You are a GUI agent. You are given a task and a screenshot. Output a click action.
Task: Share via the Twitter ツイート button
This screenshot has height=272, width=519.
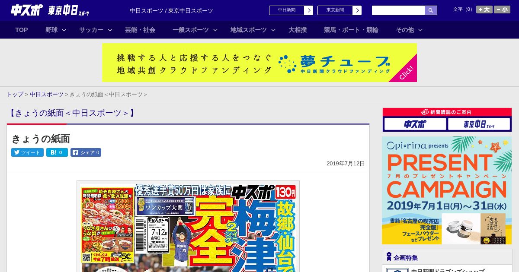[x=27, y=152]
